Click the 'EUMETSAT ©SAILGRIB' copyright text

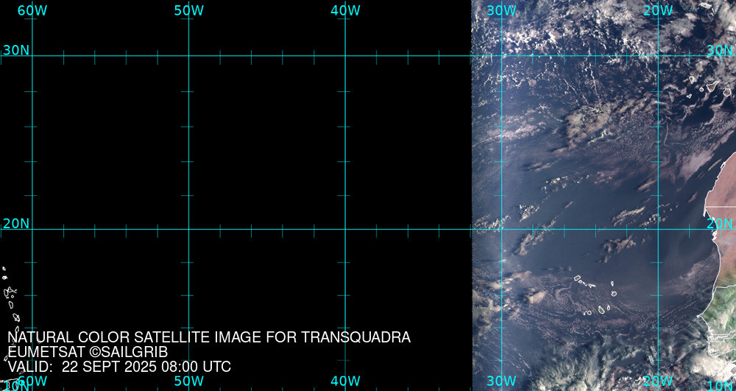pyautogui.click(x=88, y=352)
